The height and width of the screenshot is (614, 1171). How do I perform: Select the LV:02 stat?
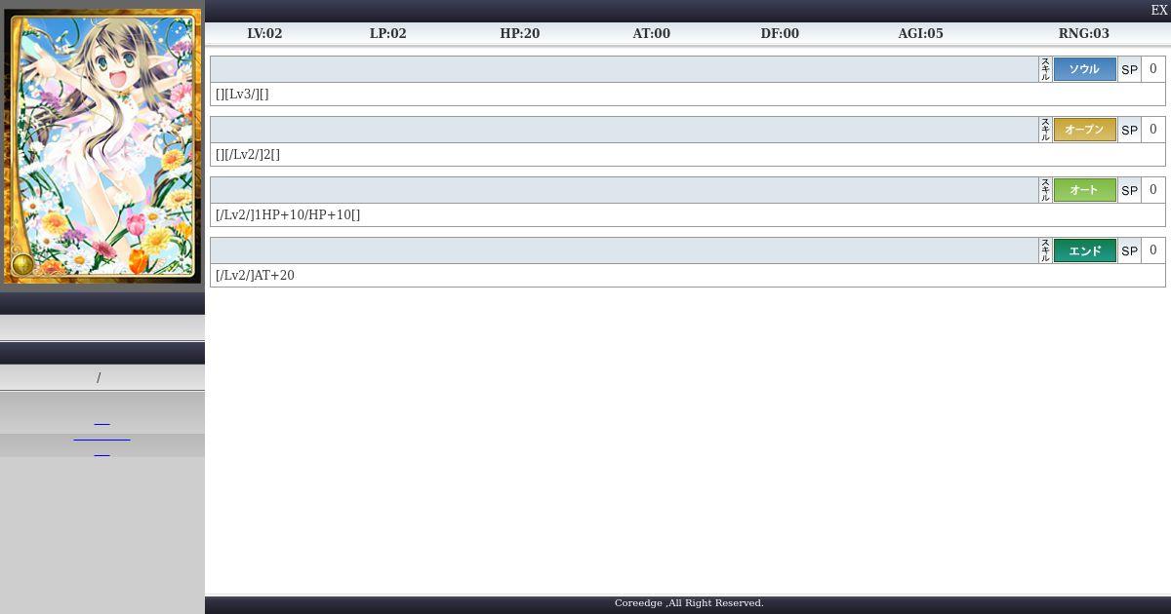coord(264,33)
